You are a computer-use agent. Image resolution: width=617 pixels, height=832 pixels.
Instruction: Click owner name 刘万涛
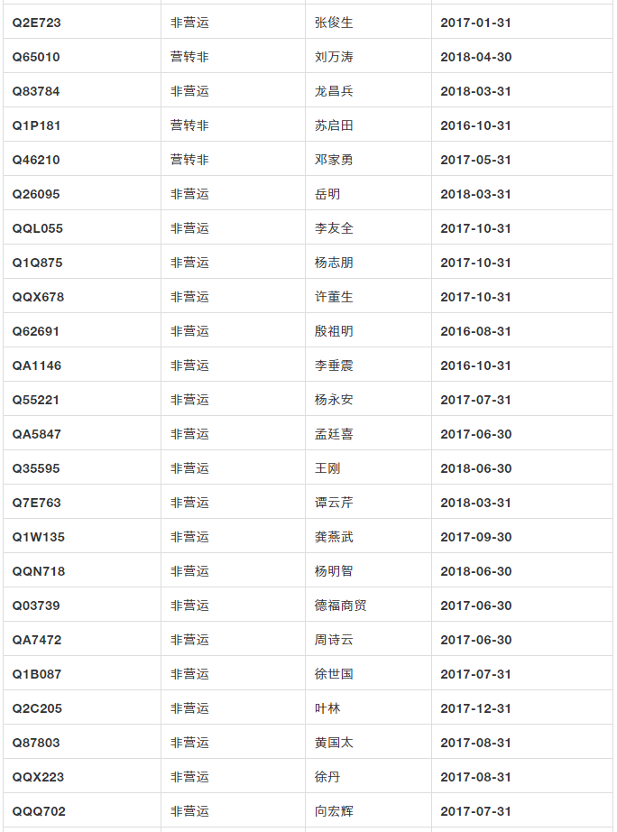[x=334, y=57]
